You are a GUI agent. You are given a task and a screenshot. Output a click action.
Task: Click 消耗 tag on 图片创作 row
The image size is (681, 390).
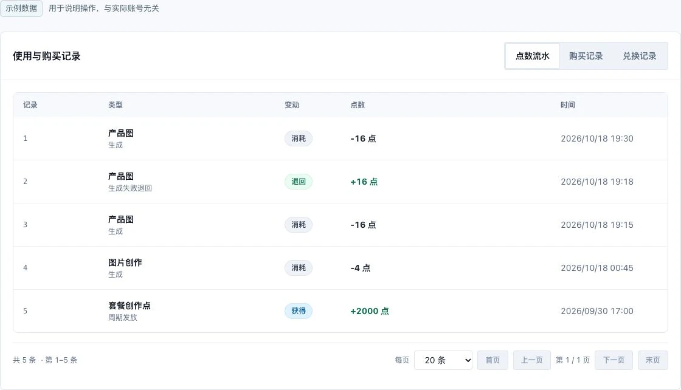(299, 268)
